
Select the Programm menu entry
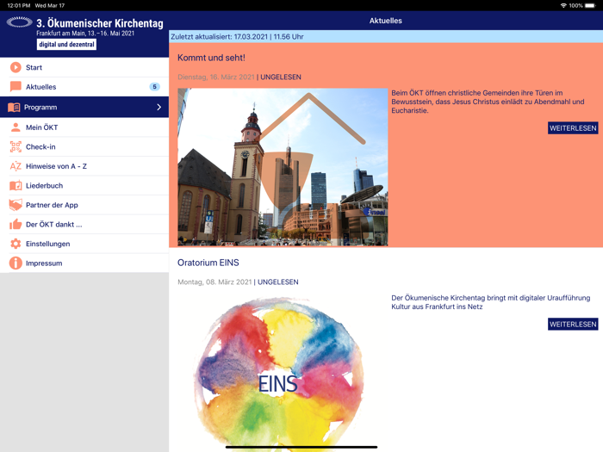84,108
